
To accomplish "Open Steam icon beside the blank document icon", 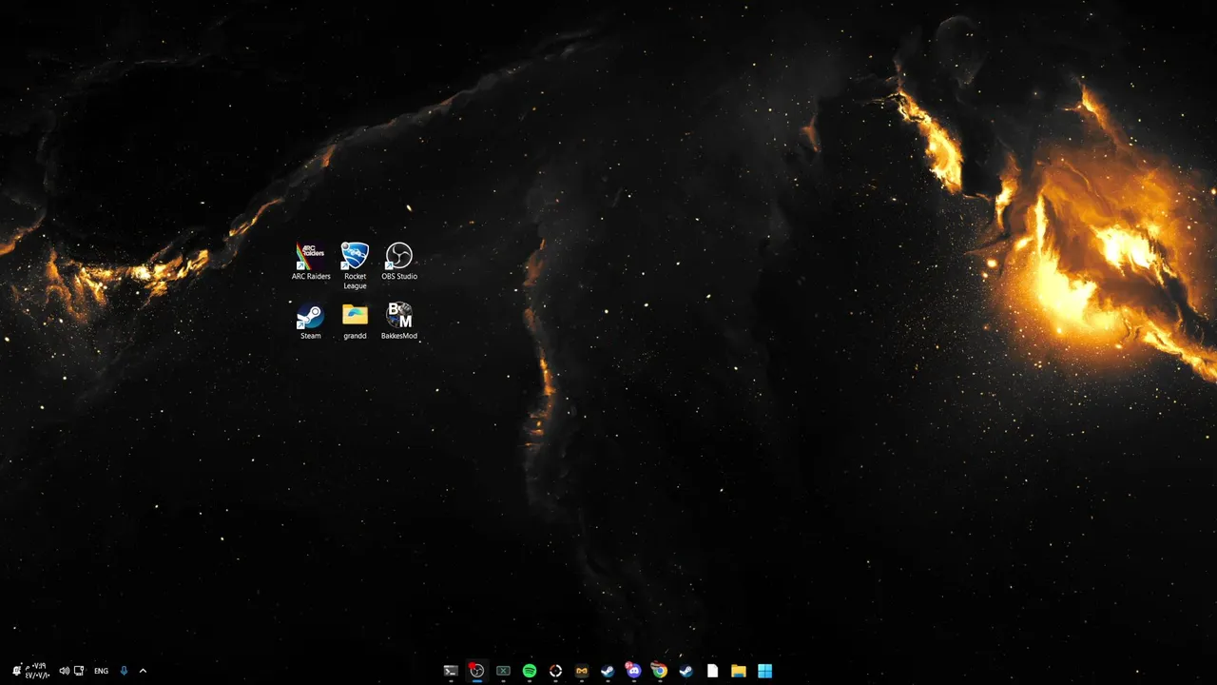I will pyautogui.click(x=686, y=671).
